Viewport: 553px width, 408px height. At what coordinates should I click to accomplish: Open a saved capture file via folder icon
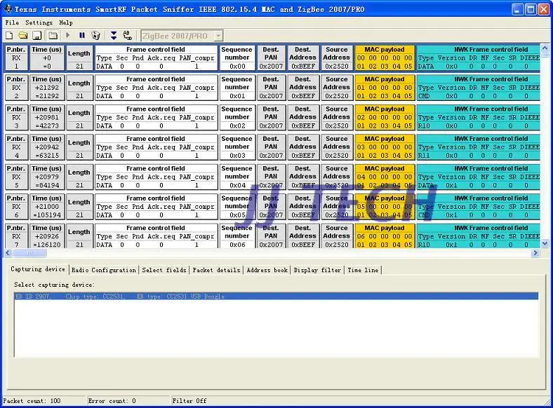(23, 36)
